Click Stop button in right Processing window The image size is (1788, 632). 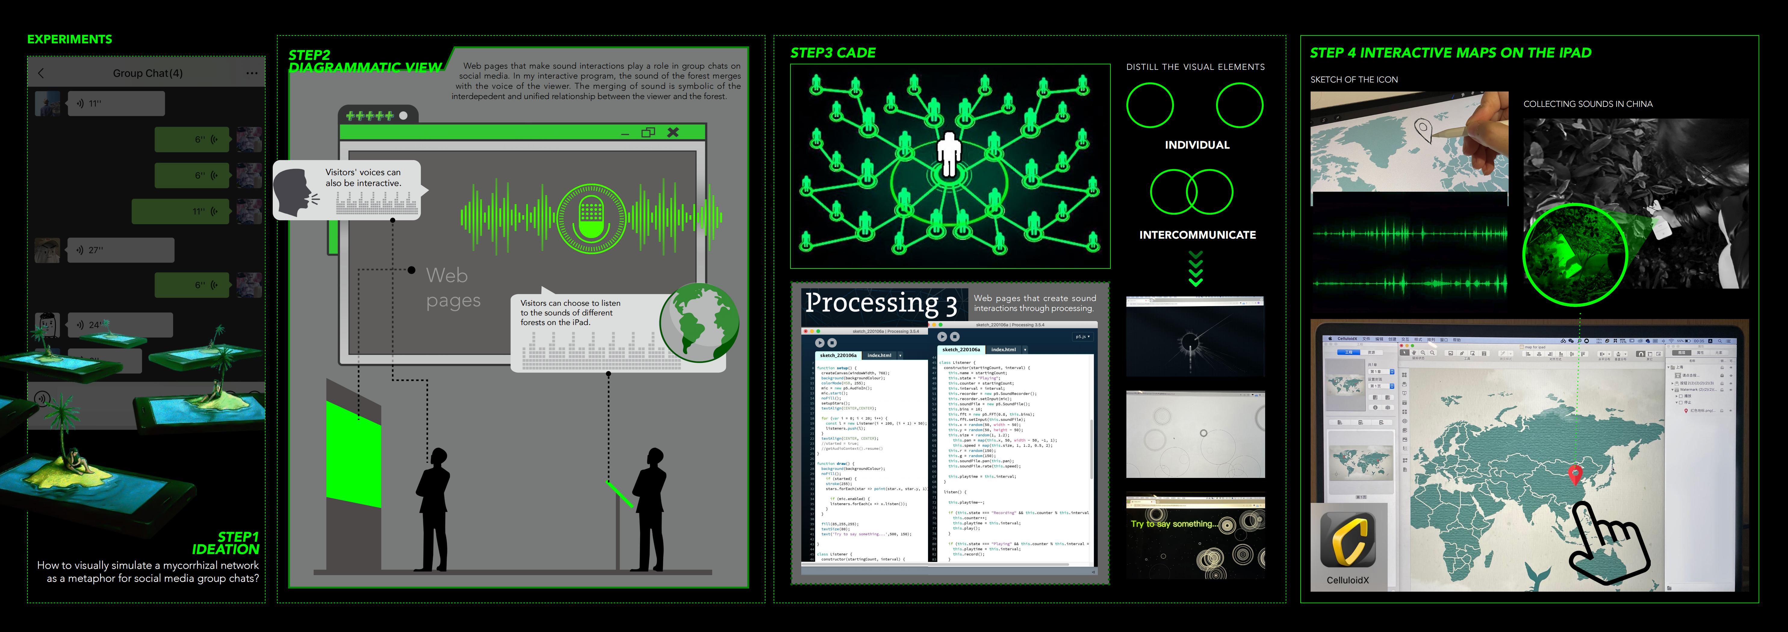(x=955, y=336)
